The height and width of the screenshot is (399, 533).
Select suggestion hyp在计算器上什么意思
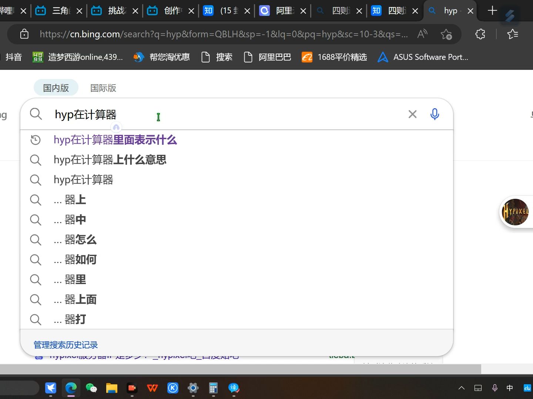point(110,160)
